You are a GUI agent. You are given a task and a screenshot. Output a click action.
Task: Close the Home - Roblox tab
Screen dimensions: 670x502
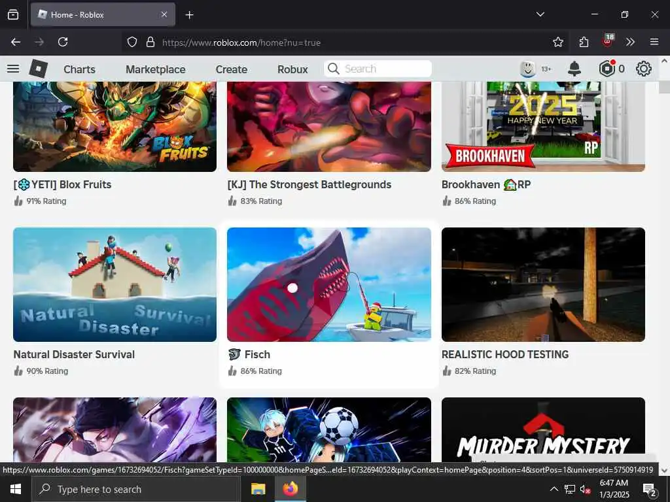[164, 14]
